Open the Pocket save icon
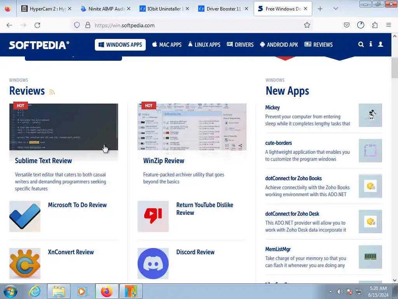Viewport: 398px width, 299px height. coord(346,25)
